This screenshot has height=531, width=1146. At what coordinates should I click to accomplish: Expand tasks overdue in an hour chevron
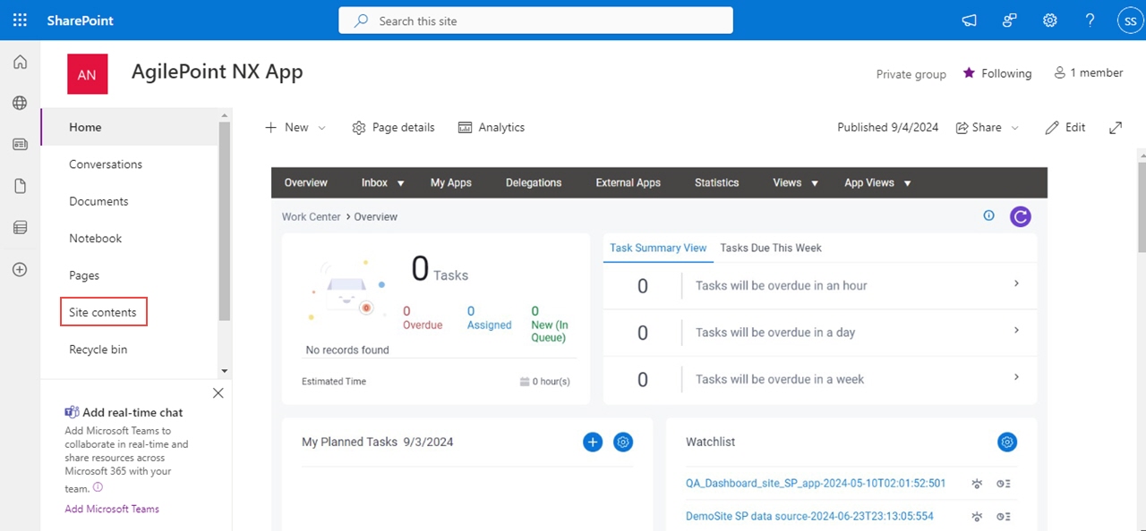click(x=1016, y=283)
